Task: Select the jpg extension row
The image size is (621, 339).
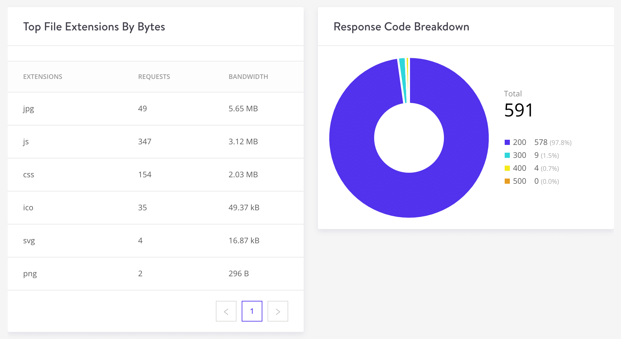Action: 155,109
